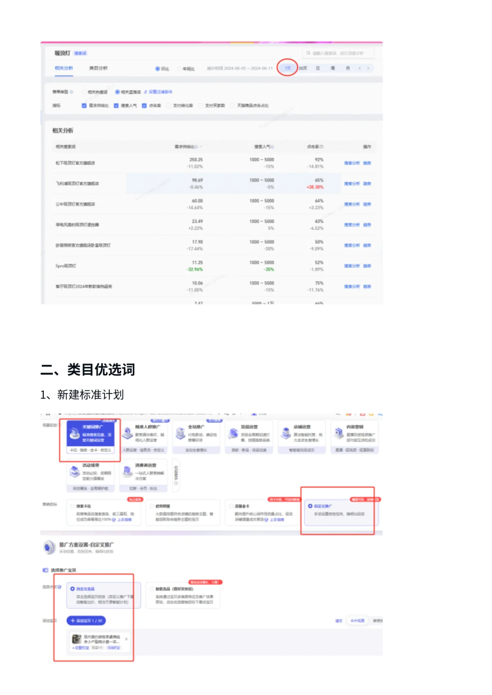Click the right chevron after 月
Image resolution: width=492 pixels, height=695 pixels.
pyautogui.click(x=367, y=68)
